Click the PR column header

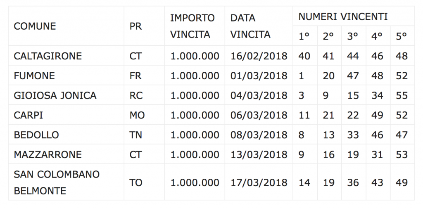point(135,26)
